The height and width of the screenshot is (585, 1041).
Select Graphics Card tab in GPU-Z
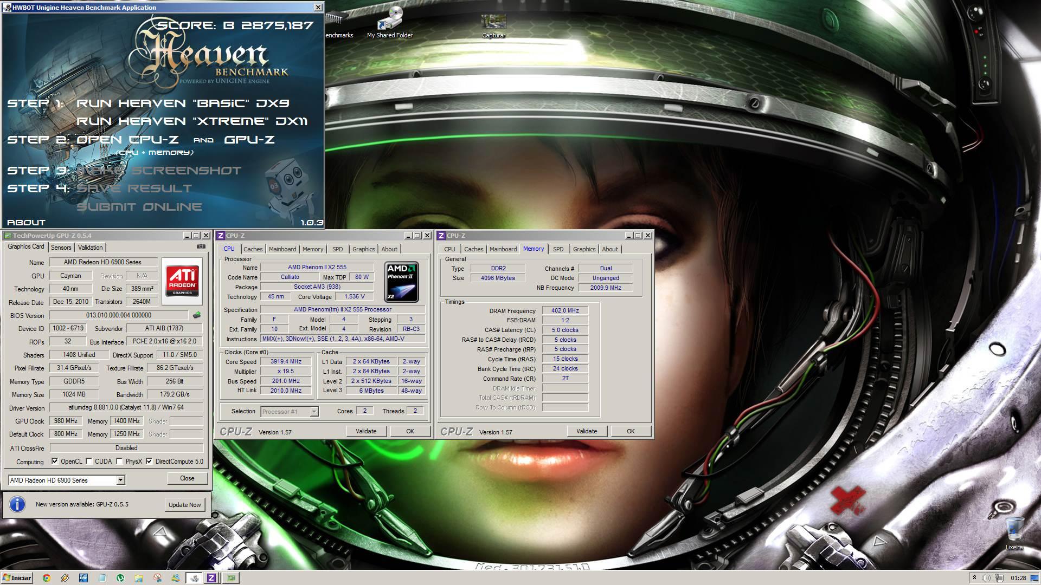26,246
